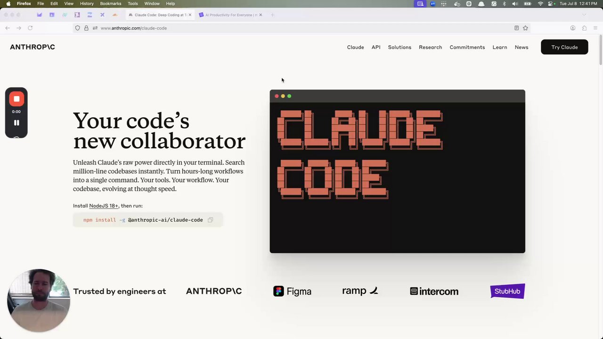
Task: Open site permissions icon in address bar
Action: point(95,28)
